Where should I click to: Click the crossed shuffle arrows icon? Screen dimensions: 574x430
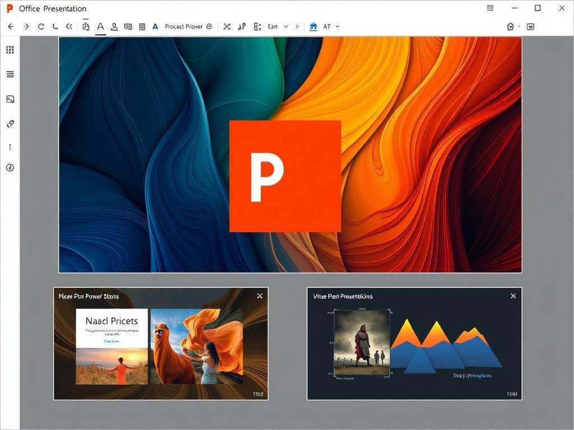tap(227, 27)
